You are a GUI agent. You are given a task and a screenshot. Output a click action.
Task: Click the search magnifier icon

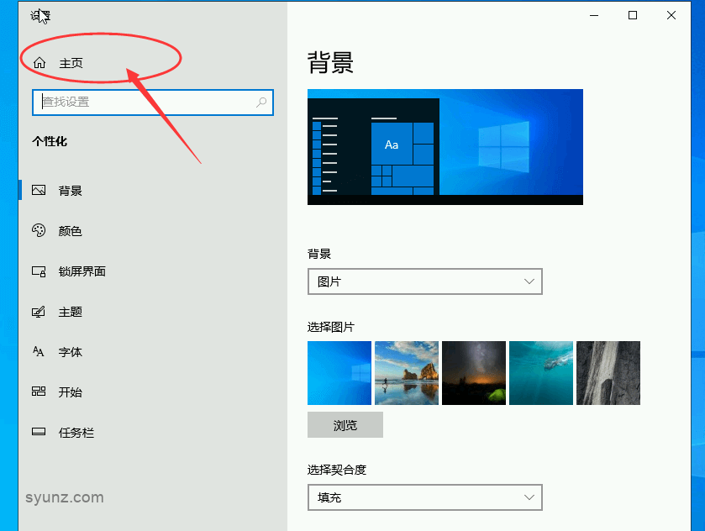point(261,102)
